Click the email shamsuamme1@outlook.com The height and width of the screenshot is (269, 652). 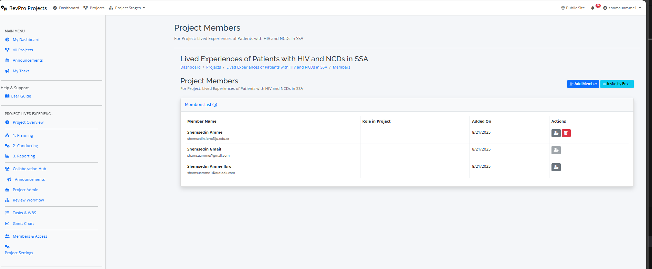coord(211,173)
